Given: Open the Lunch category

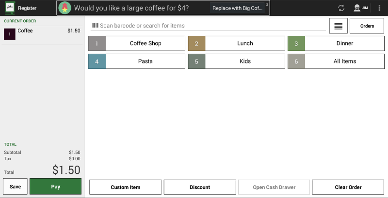Looking at the screenshot, I should click(236, 43).
